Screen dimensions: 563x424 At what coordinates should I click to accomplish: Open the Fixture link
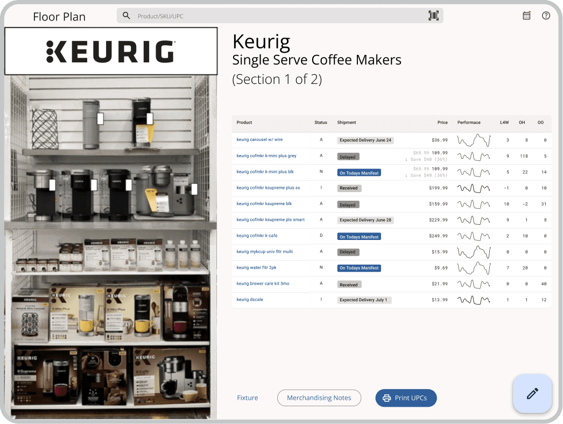click(x=247, y=398)
